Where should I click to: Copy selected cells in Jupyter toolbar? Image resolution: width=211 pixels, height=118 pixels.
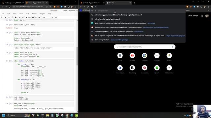pos(13,17)
